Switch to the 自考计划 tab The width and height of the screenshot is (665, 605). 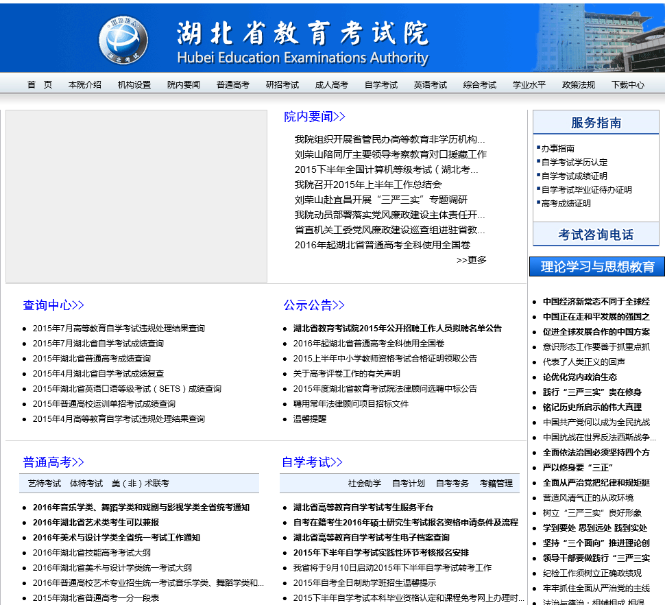[409, 484]
